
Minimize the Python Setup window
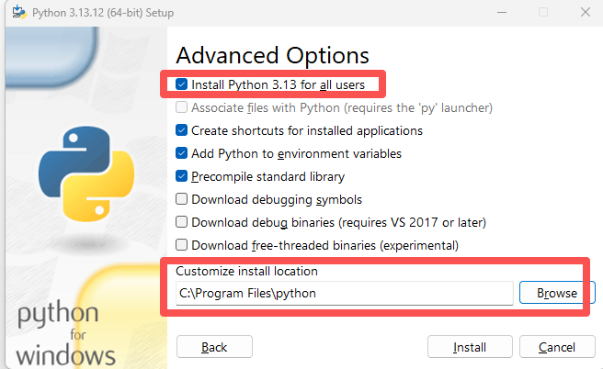click(x=502, y=12)
